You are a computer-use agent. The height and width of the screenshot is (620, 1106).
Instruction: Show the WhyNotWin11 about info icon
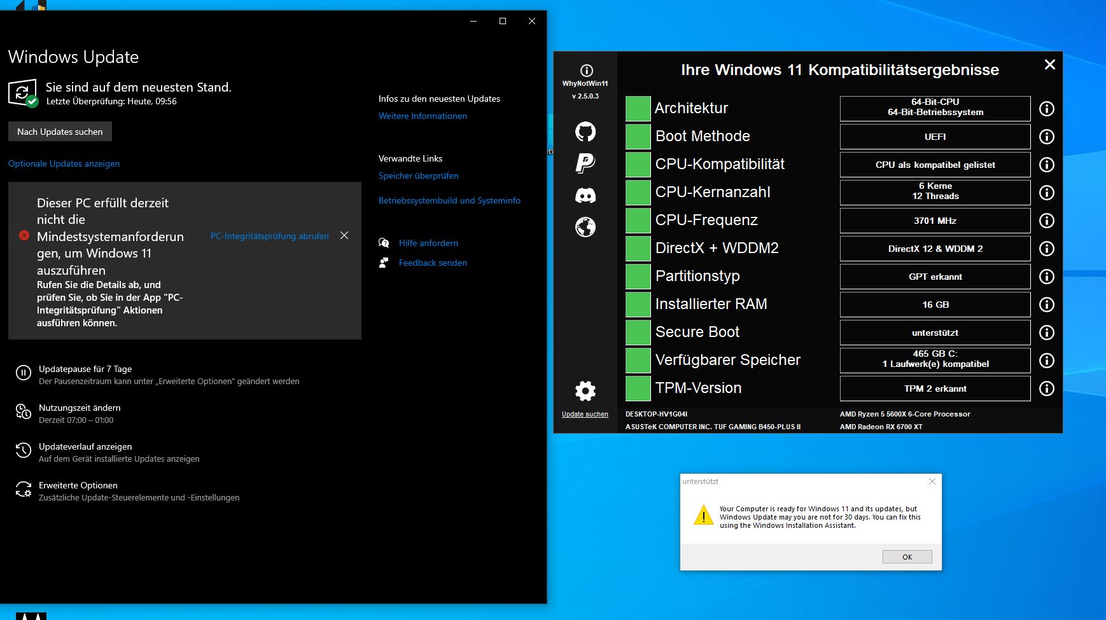(587, 71)
